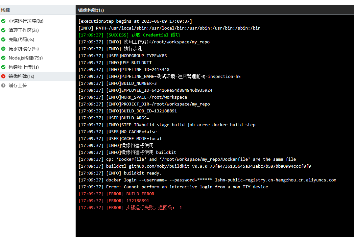Click green success icon beside 流水线缓存(3s)
354x237 pixels.
point(3,49)
